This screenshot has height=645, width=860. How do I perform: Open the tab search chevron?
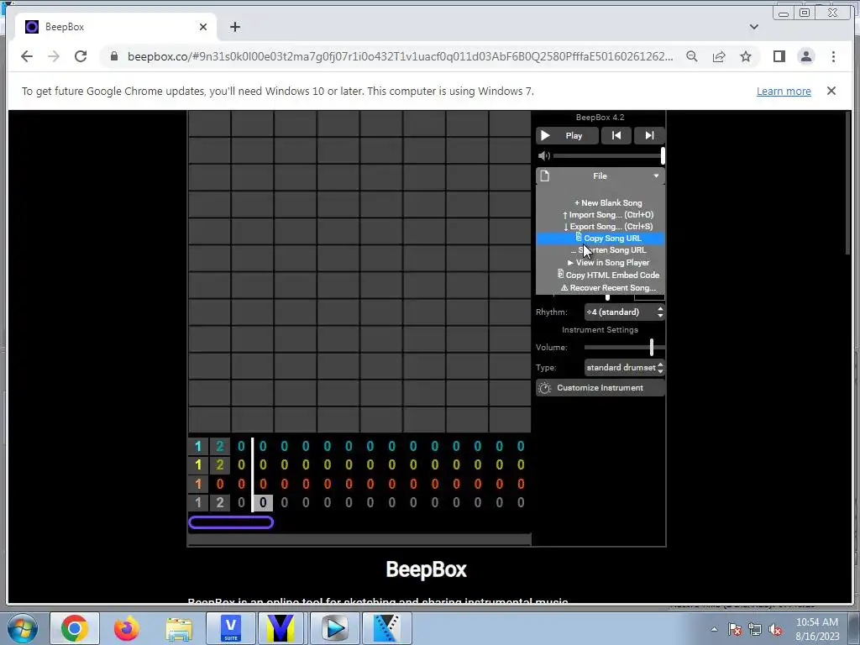(754, 27)
